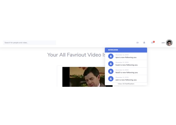Select 'zain is now following you' notification
Screen dimensions: 176x125
pyautogui.click(x=126, y=79)
